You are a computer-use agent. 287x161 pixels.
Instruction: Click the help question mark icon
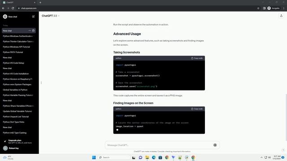click(283, 150)
